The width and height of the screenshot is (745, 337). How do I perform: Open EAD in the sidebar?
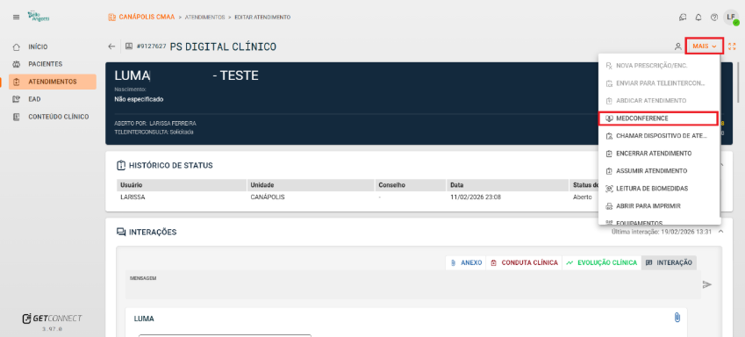tap(53, 99)
